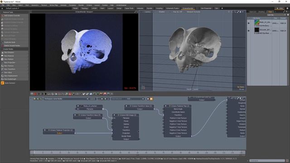Select the Mesh_UV checker clip thumbnail
The image size is (290, 163).
257,22
